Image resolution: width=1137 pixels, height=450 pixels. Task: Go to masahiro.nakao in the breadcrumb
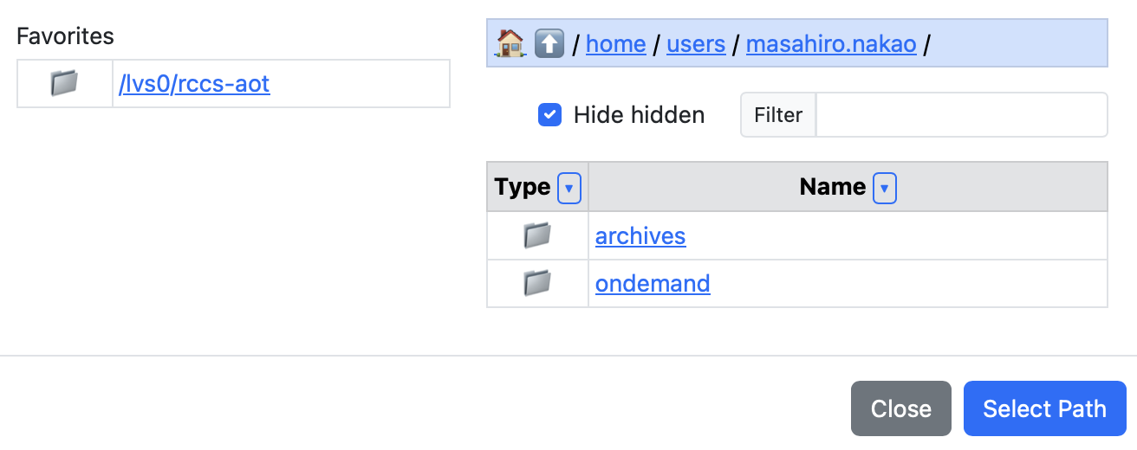tap(831, 44)
